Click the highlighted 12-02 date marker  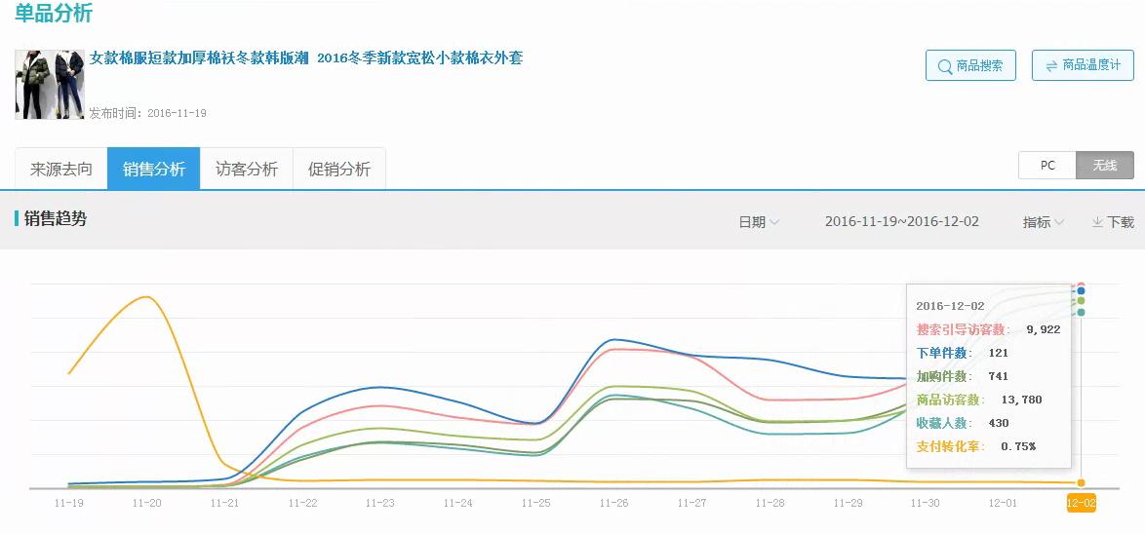[1081, 503]
